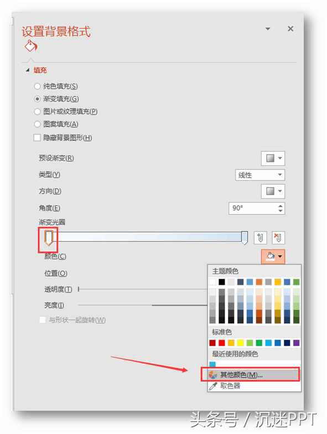Open the task pane options arrow
Viewport: 327px width, 434px height.
(268, 29)
